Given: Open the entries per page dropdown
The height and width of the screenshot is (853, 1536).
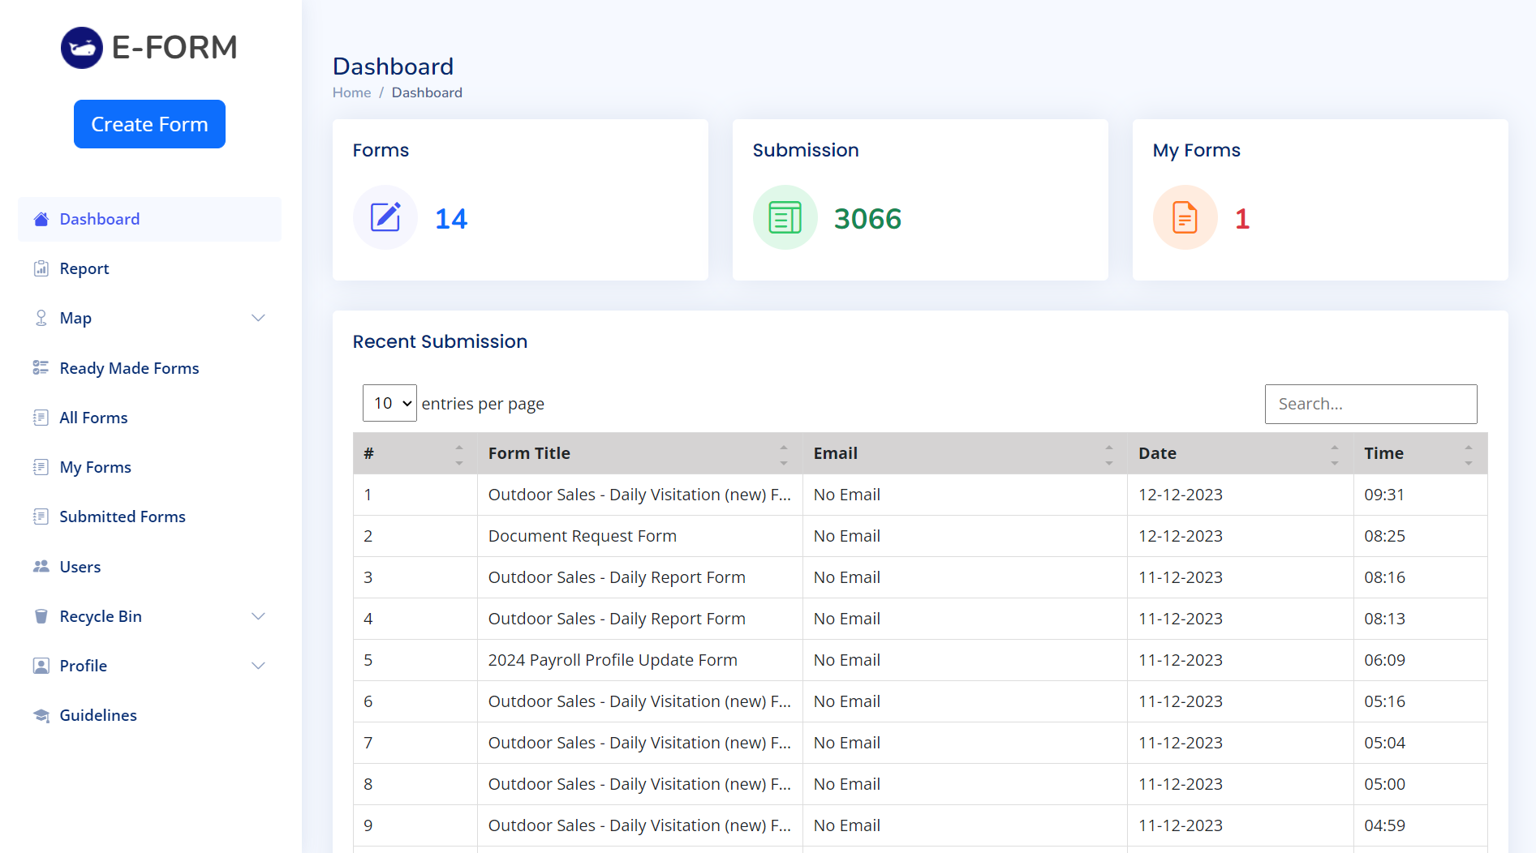Looking at the screenshot, I should point(389,403).
